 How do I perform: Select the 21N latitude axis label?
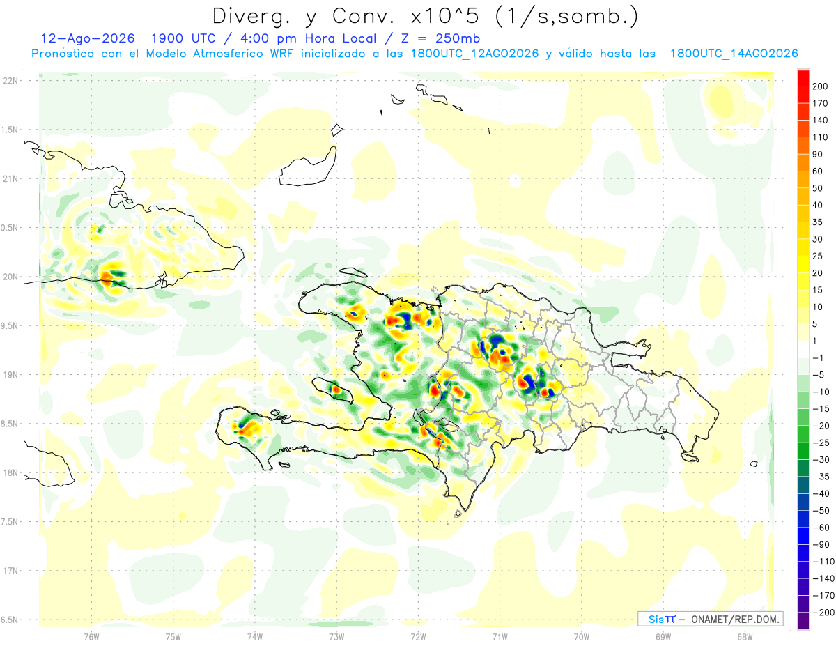click(x=10, y=178)
